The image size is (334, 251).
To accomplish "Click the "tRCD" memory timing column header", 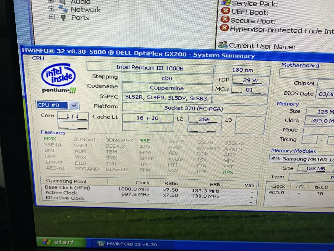I will (321, 187).
